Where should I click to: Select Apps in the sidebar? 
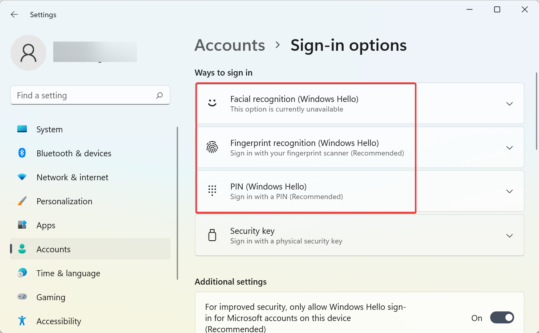46,225
